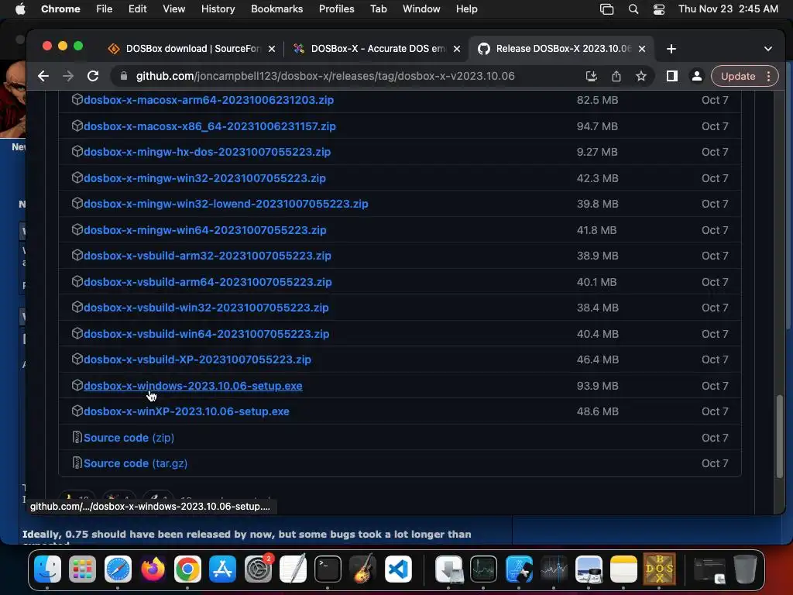
Task: Launch Firefox from the Dock
Action: pos(153,569)
